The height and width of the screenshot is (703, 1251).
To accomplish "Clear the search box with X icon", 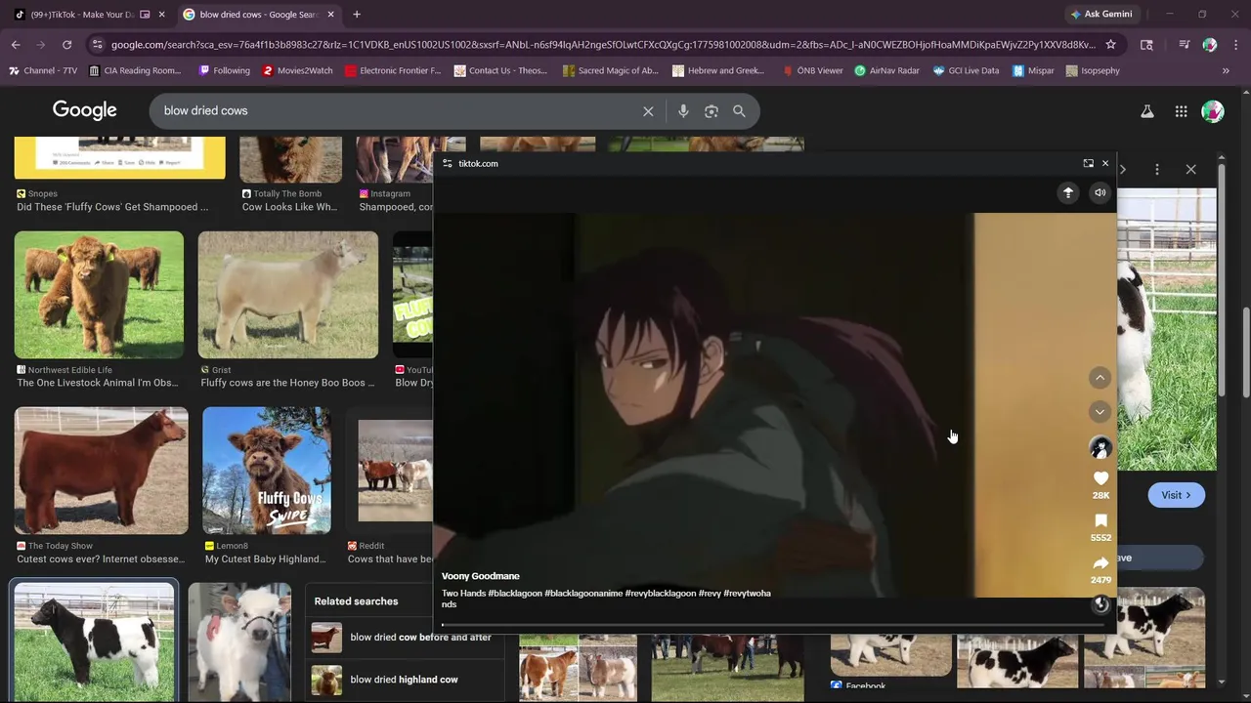I will (648, 111).
